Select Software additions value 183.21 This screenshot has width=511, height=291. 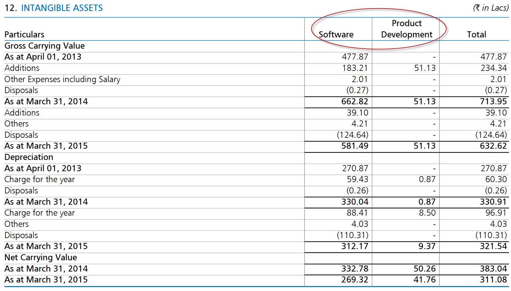355,68
